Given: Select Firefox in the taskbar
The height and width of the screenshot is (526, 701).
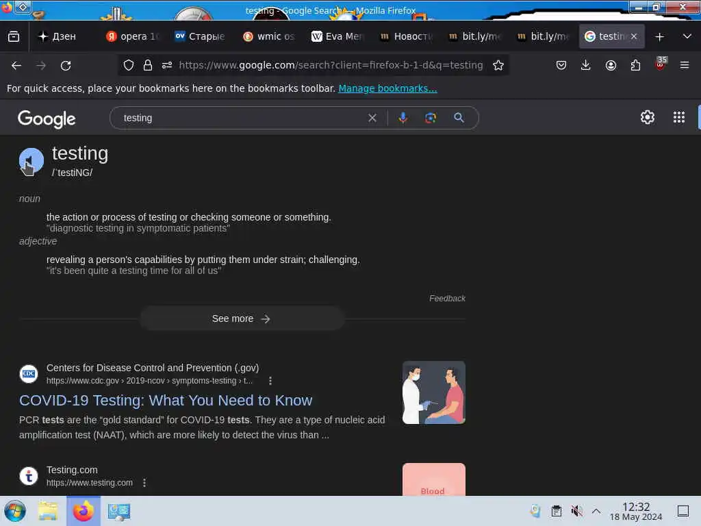Looking at the screenshot, I should (x=84, y=511).
